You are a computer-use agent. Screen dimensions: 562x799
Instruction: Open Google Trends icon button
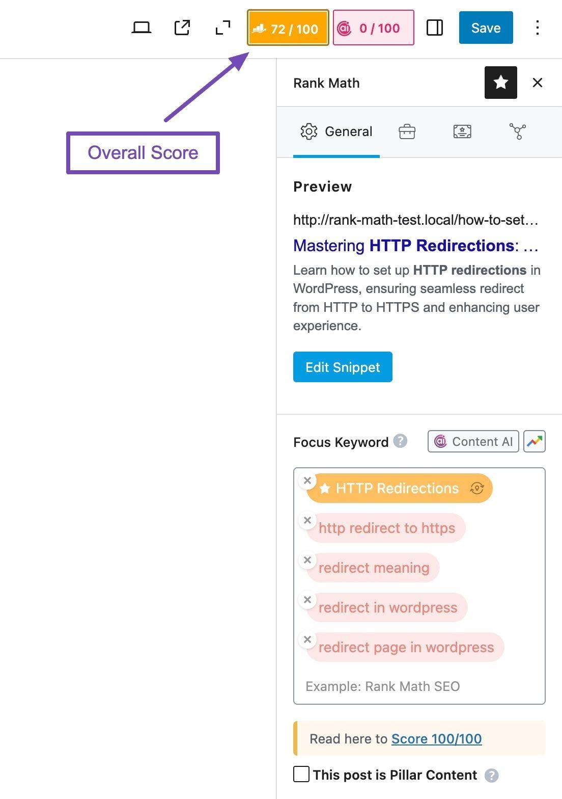click(x=535, y=441)
